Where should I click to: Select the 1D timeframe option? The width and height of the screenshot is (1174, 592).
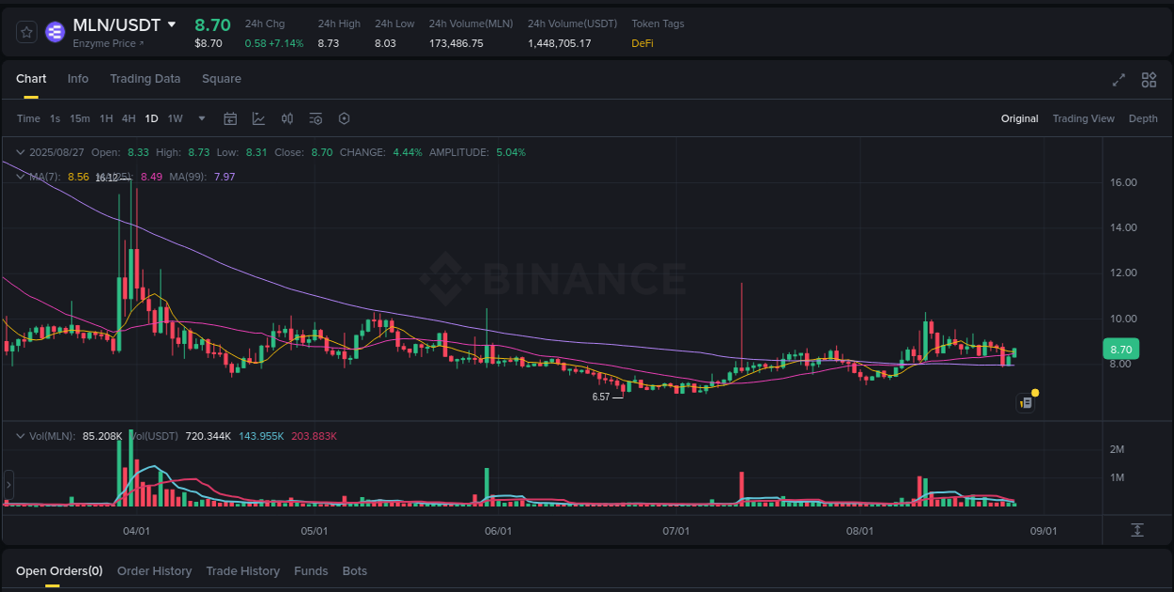coord(151,118)
